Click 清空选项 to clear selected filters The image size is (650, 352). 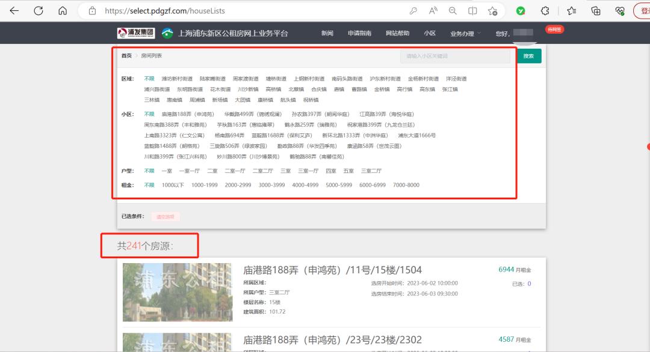coord(166,217)
